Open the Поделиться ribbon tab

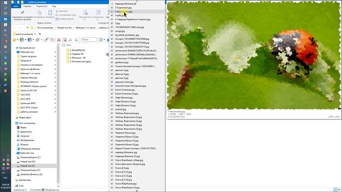click(x=42, y=6)
